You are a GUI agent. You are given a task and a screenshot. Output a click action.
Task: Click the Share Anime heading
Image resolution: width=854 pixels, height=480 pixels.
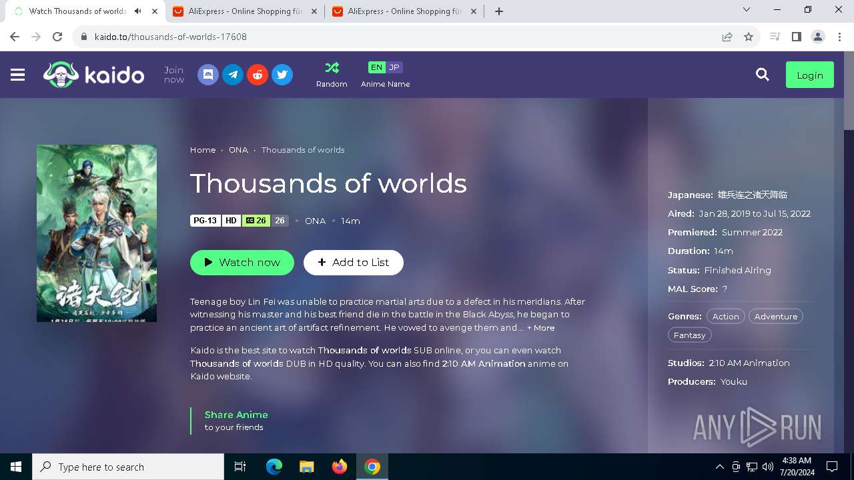click(236, 415)
